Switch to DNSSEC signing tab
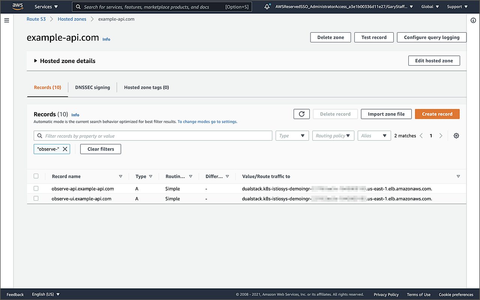Image resolution: width=480 pixels, height=300 pixels. (x=93, y=87)
